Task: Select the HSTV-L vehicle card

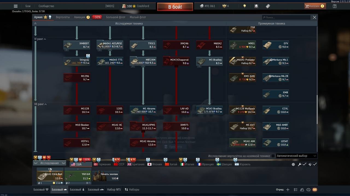Action: [x=77, y=143]
